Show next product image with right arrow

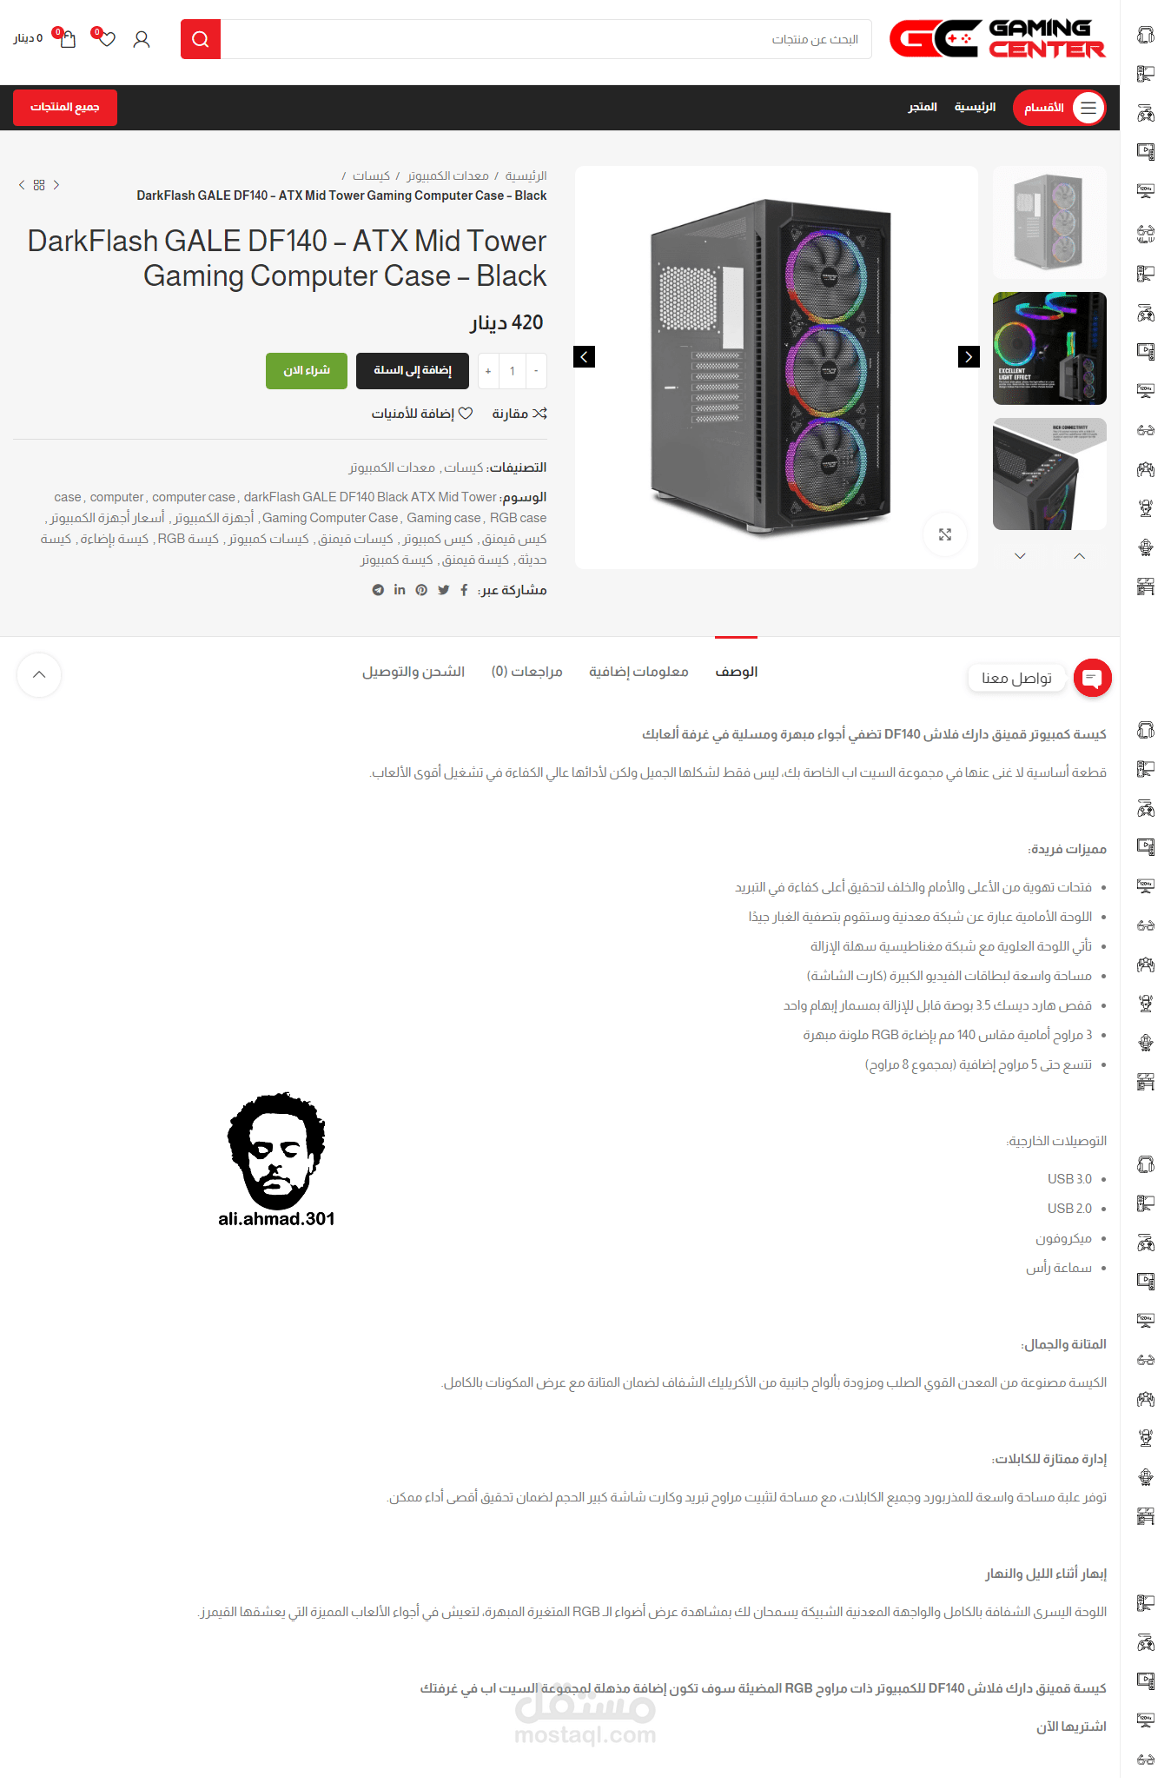969,356
